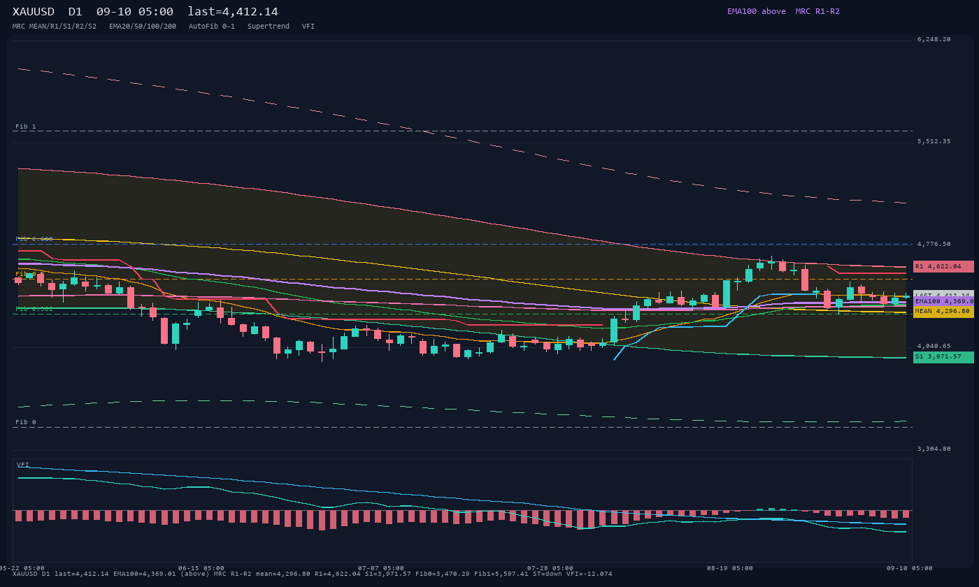Viewport: 979px width, 587px height.
Task: Click the red 'R1 4,622.04' price tag
Action: (943, 266)
